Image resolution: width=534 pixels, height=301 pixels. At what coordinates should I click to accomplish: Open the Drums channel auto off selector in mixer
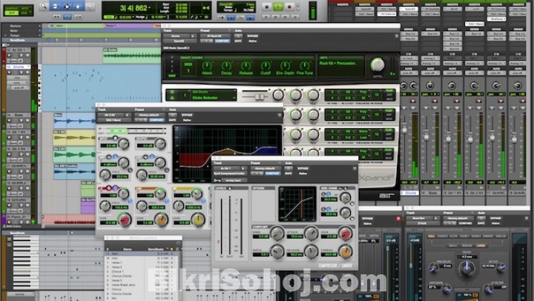(x=409, y=73)
